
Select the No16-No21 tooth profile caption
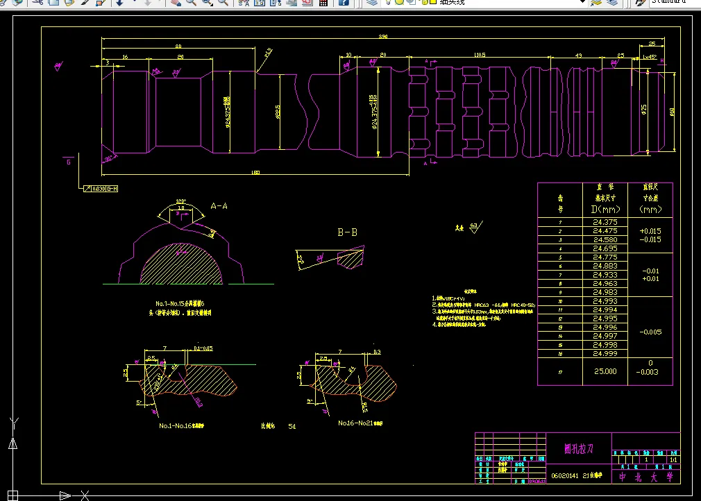click(360, 423)
